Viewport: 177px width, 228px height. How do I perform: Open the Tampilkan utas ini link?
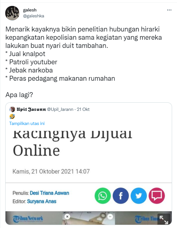[27, 123]
